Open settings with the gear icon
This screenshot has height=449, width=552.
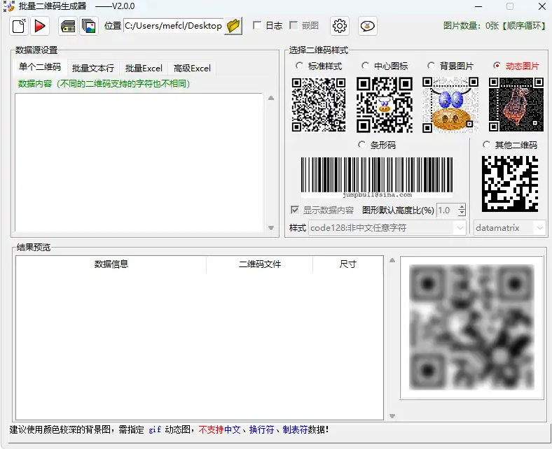coord(340,26)
